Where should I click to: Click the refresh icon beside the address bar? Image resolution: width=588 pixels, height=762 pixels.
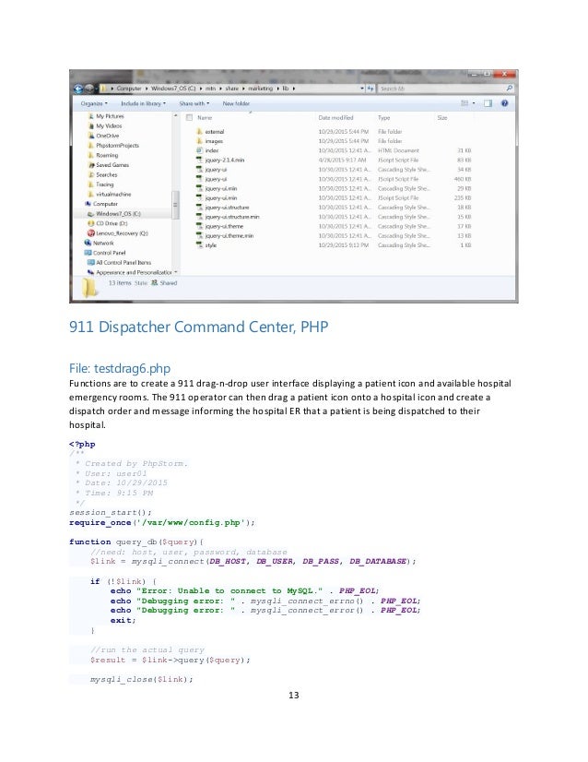pyautogui.click(x=370, y=89)
